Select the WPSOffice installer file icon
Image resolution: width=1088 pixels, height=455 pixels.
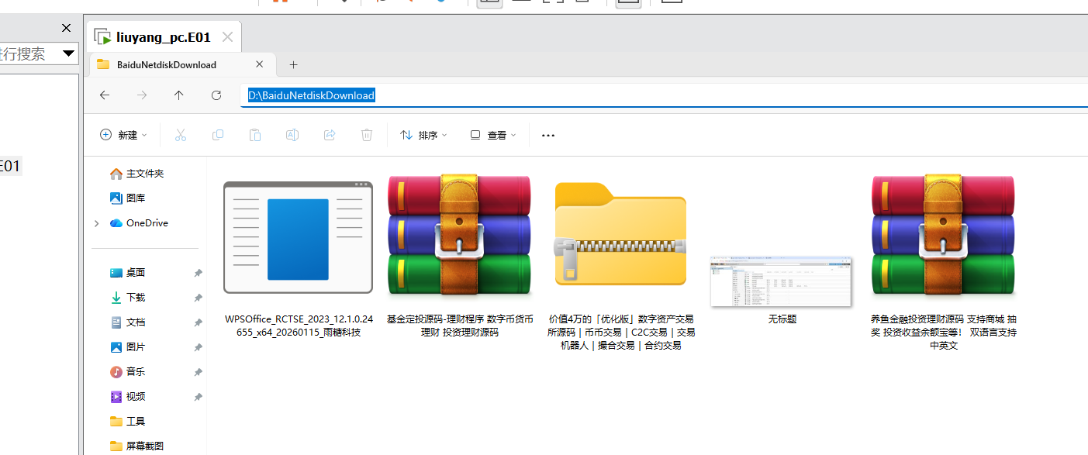(x=298, y=237)
